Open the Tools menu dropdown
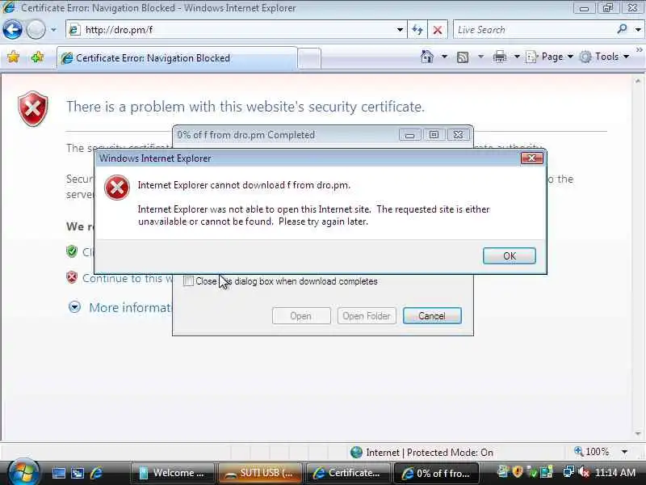This screenshot has height=485, width=646. (604, 57)
